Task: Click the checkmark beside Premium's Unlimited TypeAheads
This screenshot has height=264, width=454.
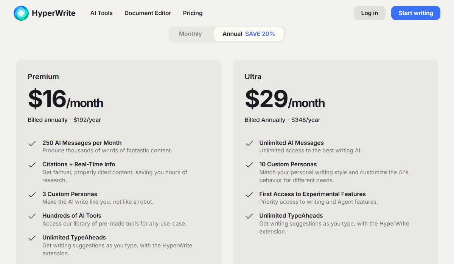Action: pyautogui.click(x=32, y=238)
